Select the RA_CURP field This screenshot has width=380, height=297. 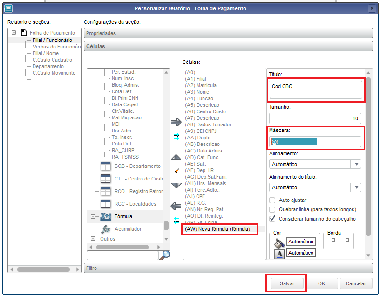point(123,150)
